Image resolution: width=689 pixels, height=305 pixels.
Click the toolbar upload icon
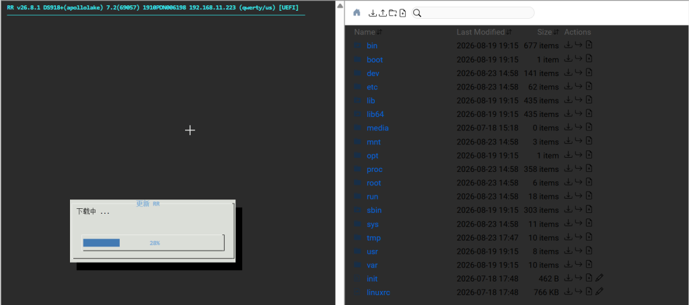[383, 13]
